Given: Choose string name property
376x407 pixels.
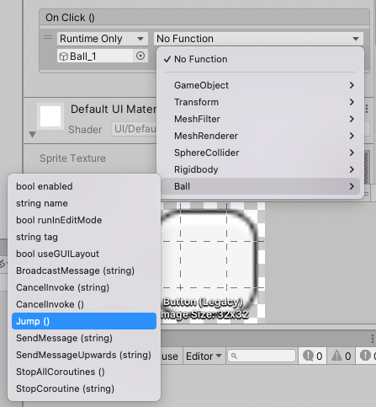Looking at the screenshot, I should click(84, 203).
